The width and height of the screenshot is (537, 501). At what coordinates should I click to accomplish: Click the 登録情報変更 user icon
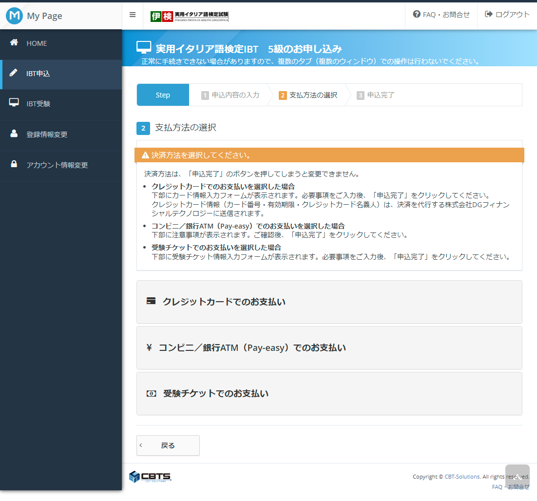coord(14,133)
